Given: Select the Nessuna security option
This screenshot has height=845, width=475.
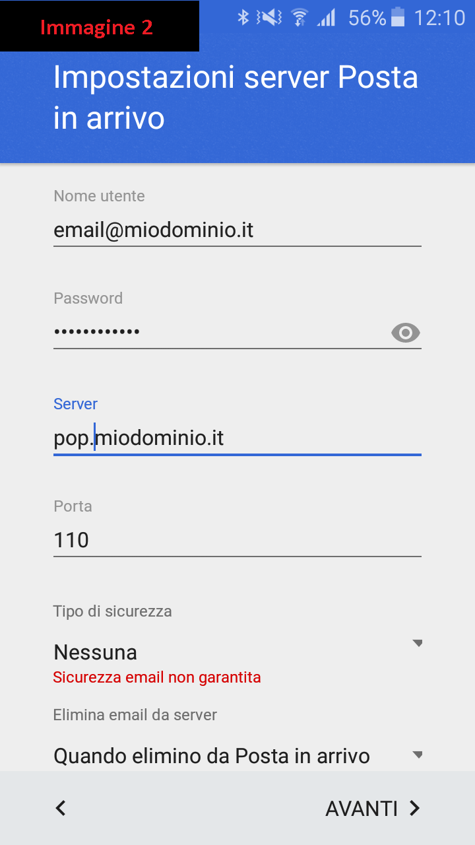Looking at the screenshot, I should pos(96,652).
